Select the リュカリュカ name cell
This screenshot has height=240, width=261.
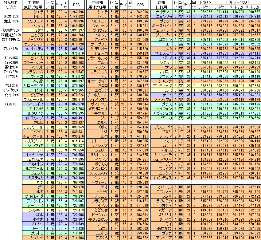[33, 159]
